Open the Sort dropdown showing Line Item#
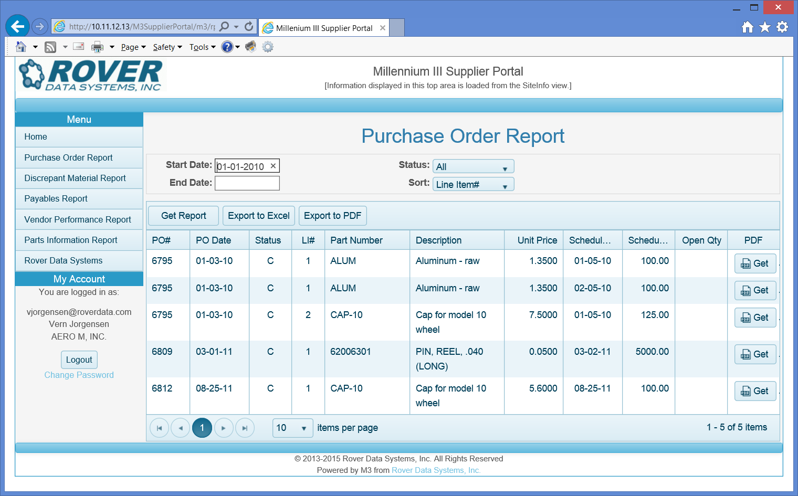The width and height of the screenshot is (798, 496). (473, 184)
